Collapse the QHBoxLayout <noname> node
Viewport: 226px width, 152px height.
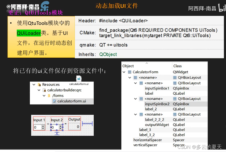[130, 77]
